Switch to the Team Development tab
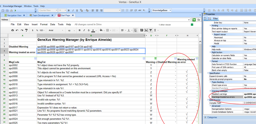This screenshot has height=124, width=256. pyautogui.click(x=41, y=15)
